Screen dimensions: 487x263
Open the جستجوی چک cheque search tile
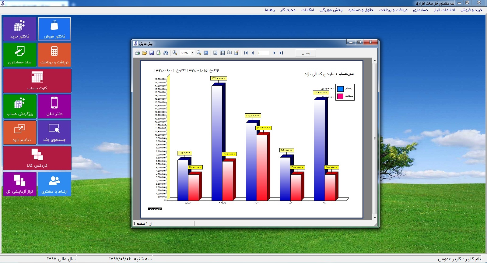pyautogui.click(x=54, y=132)
